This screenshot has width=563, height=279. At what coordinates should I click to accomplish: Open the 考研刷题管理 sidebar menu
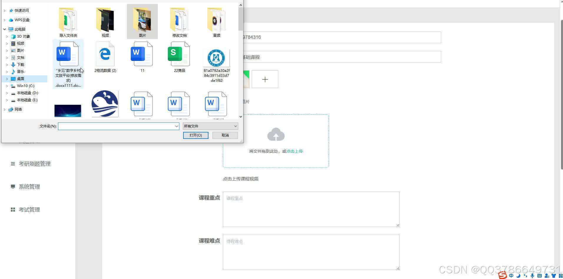[x=34, y=164]
